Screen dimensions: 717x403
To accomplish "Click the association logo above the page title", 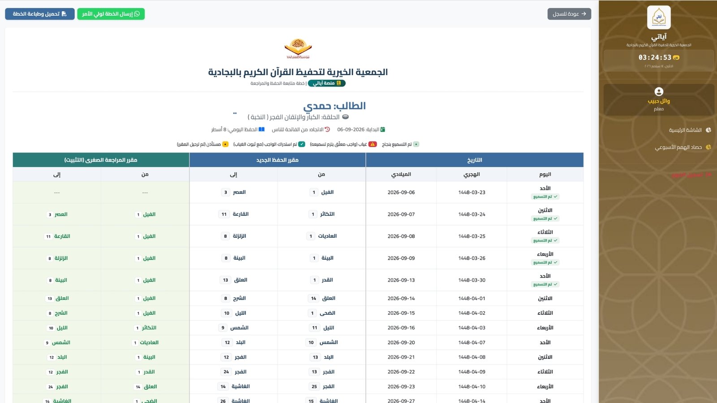I will click(298, 49).
